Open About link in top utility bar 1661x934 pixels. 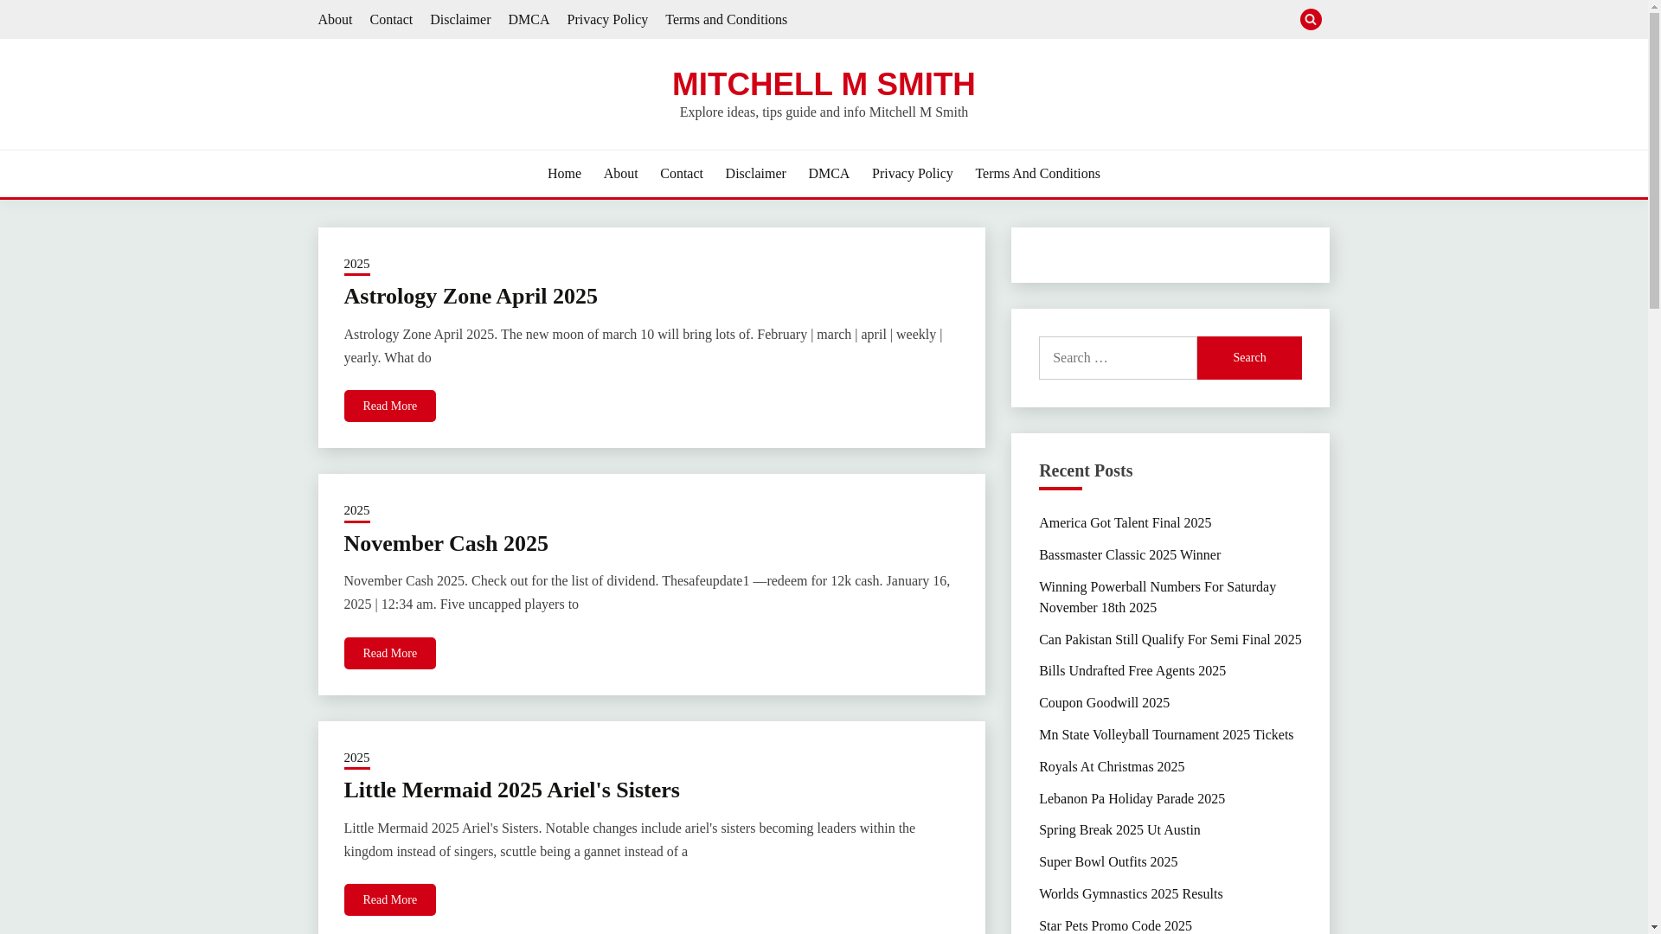click(x=335, y=19)
